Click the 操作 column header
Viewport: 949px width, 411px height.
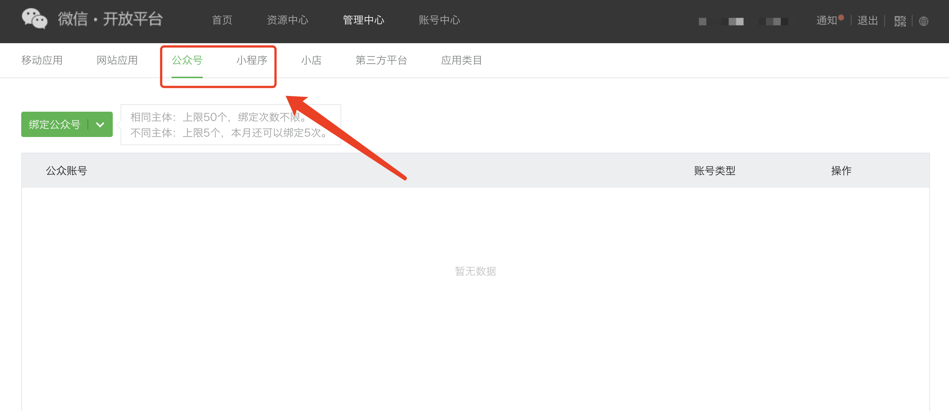[x=841, y=171]
